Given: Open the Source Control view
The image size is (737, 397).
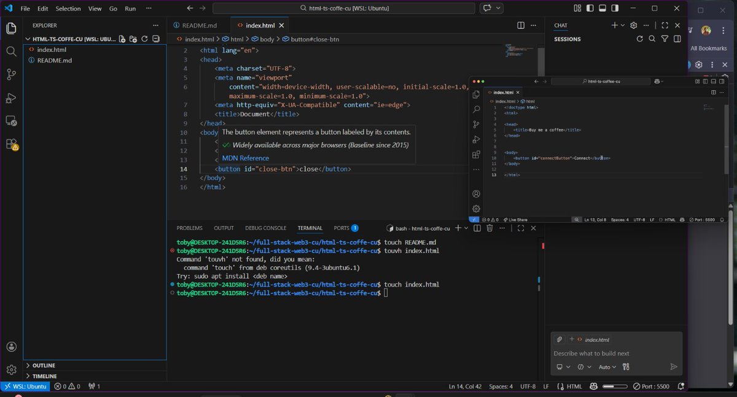Looking at the screenshot, I should click(11, 75).
